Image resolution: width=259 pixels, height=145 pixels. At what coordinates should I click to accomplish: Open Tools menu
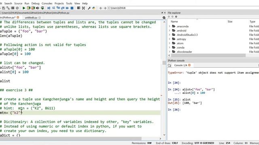tap(69, 3)
